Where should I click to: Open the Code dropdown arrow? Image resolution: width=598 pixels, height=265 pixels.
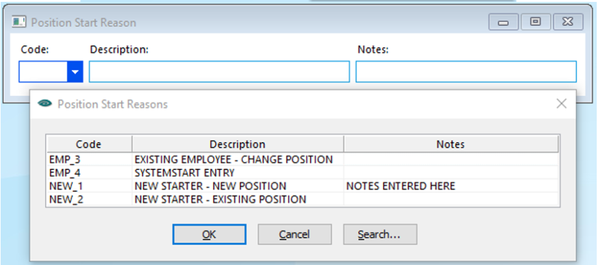click(75, 71)
